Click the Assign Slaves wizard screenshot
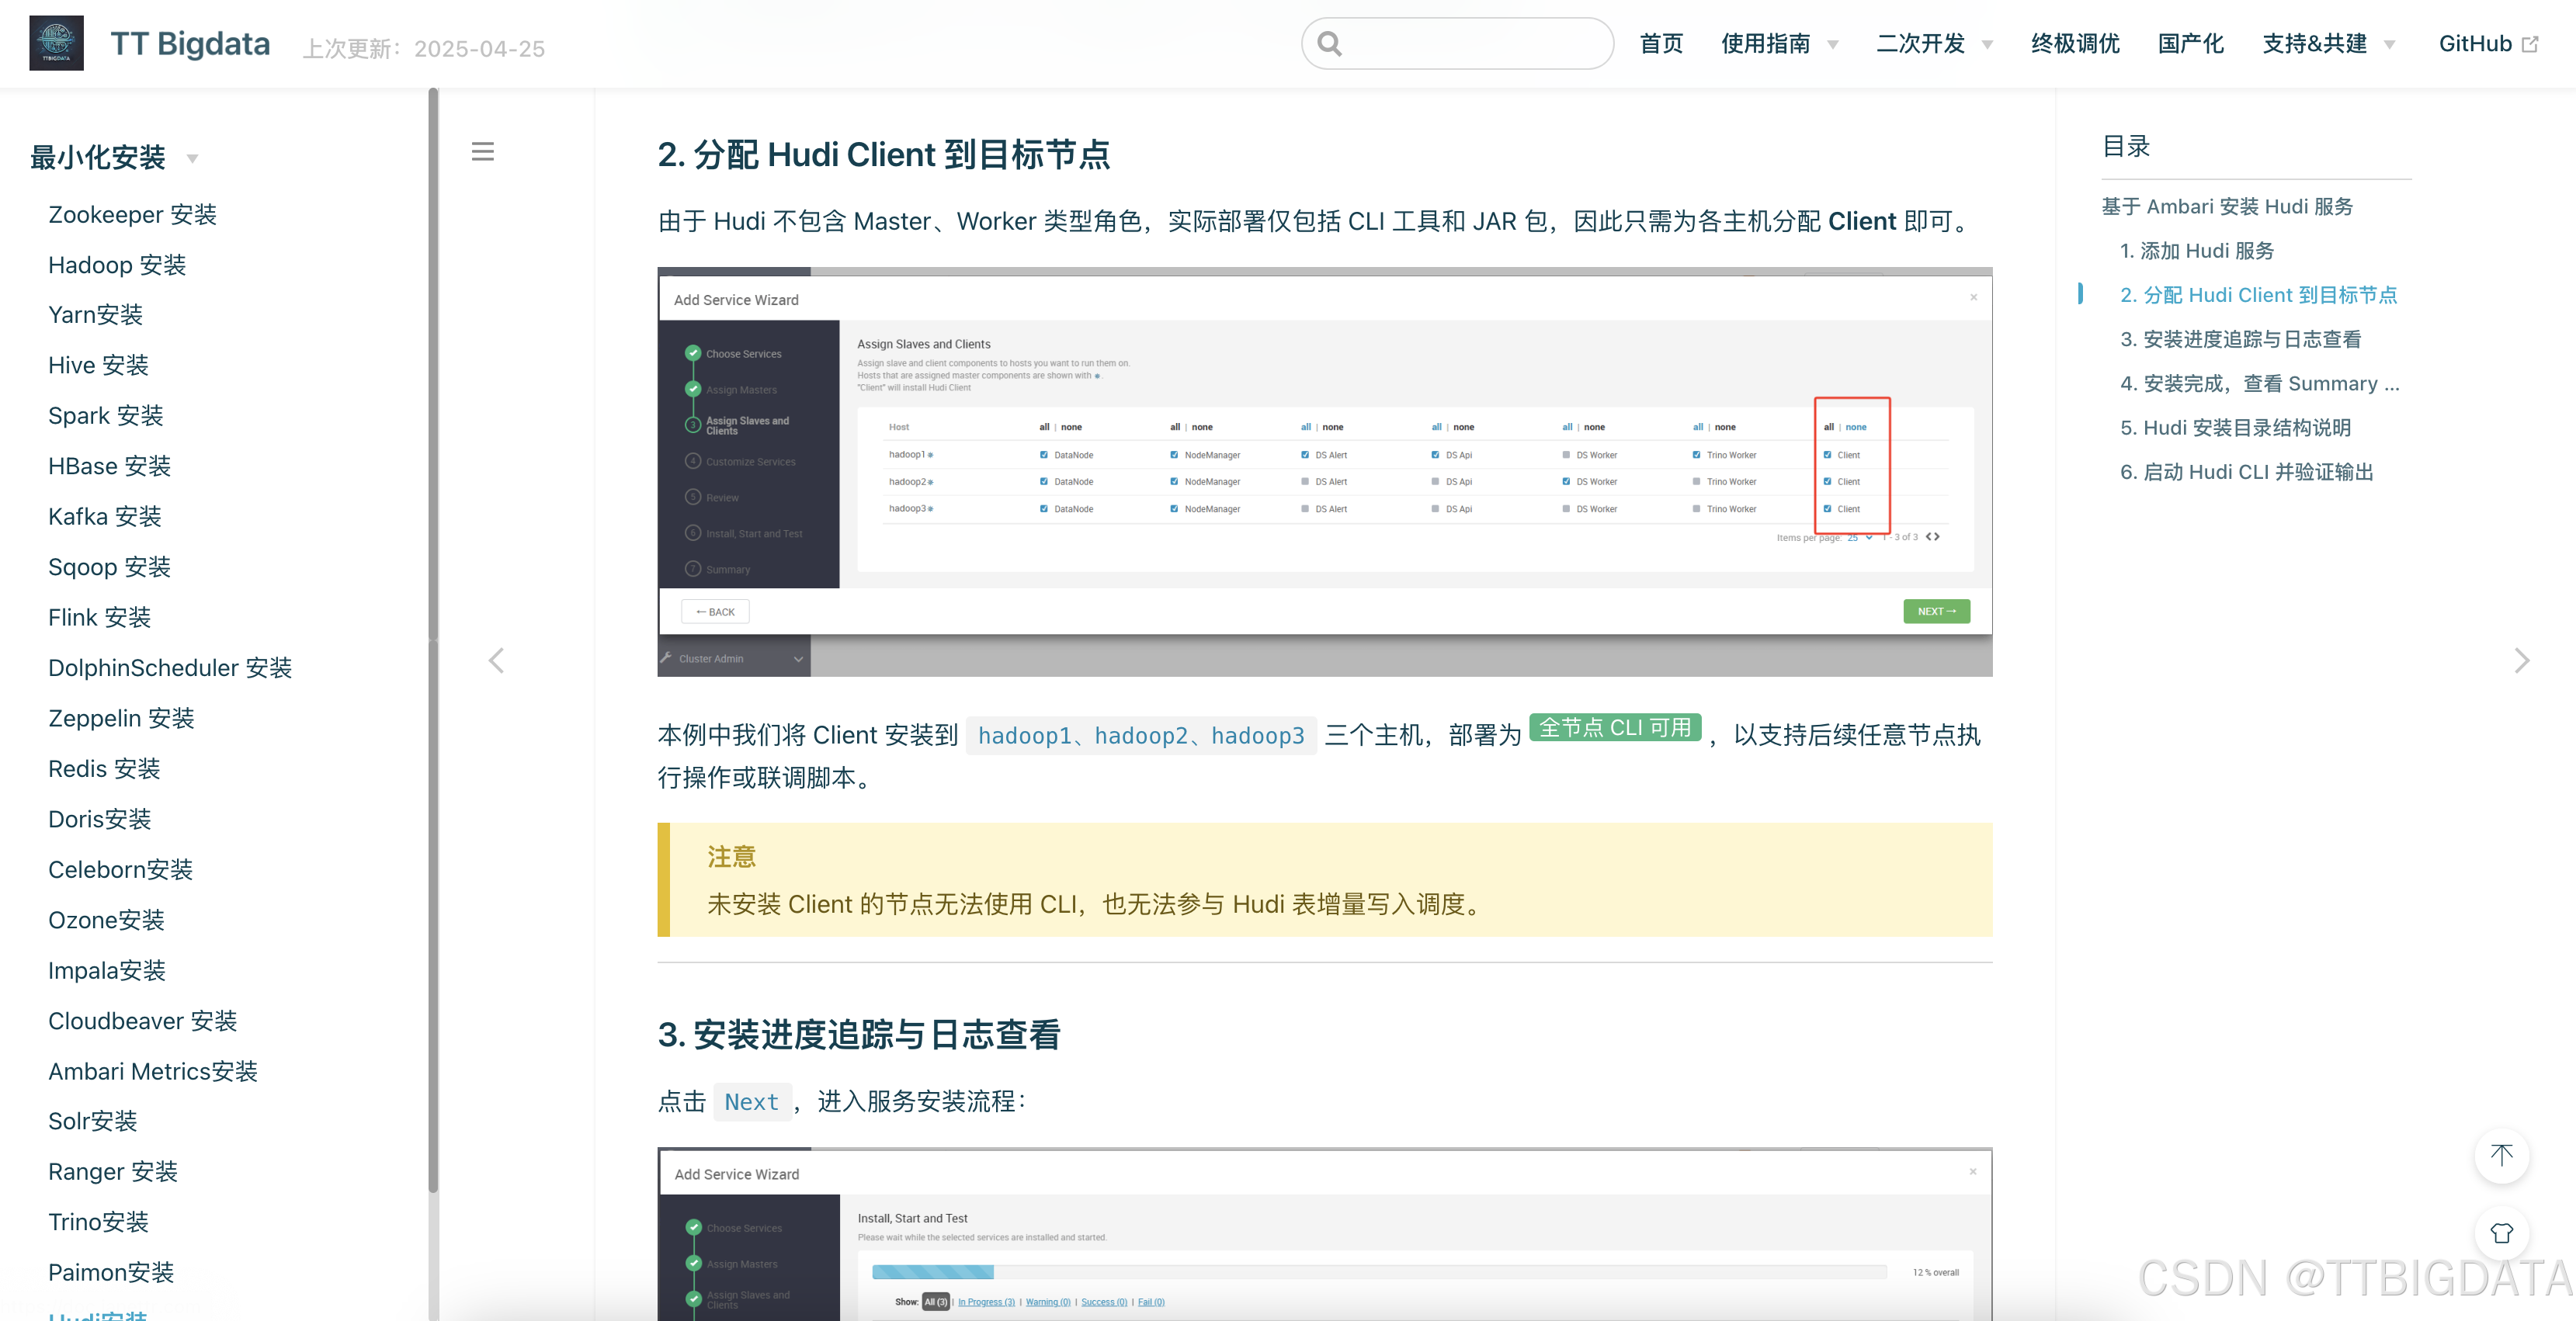The image size is (2576, 1321). coord(1324,470)
